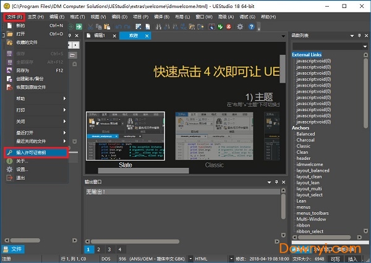
Task: Select layout_balanced anchor in function list
Action: pos(313,170)
